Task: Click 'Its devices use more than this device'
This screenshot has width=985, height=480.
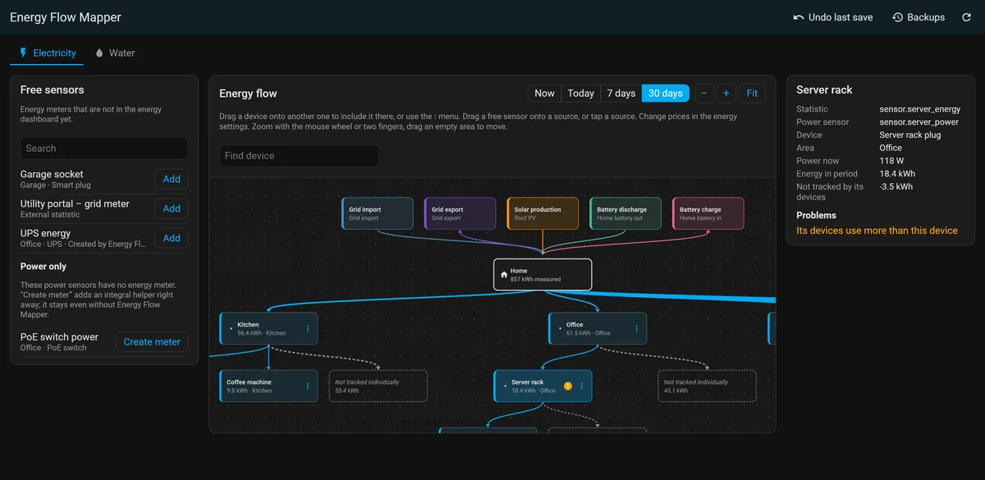Action: tap(877, 231)
